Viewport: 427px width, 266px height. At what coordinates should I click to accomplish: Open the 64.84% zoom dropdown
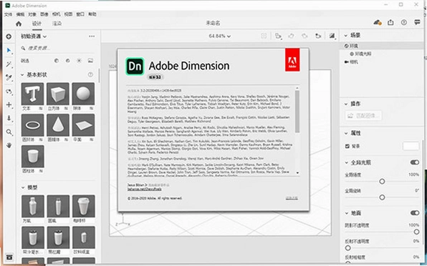click(219, 36)
